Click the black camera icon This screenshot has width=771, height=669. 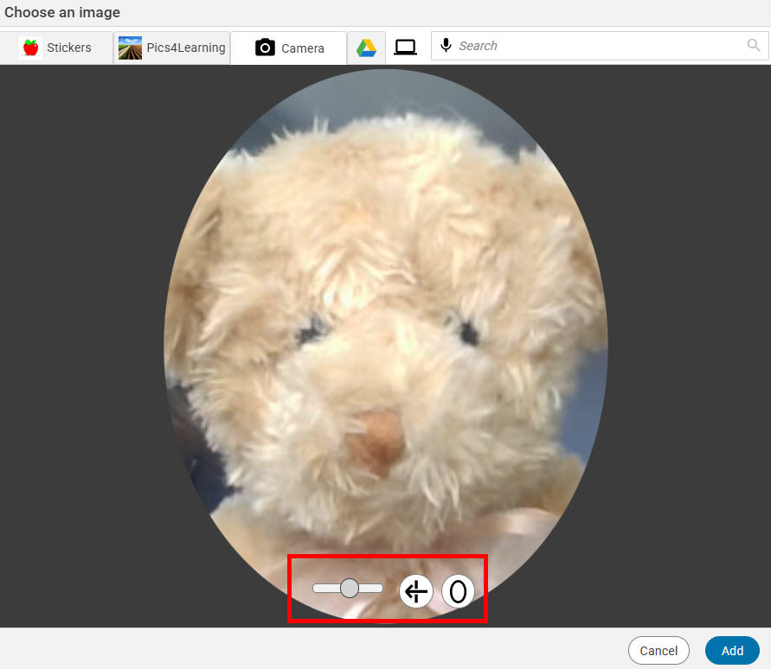[265, 48]
